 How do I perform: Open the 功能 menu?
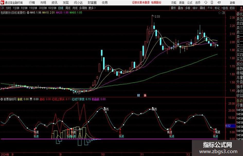click(x=174, y=3)
